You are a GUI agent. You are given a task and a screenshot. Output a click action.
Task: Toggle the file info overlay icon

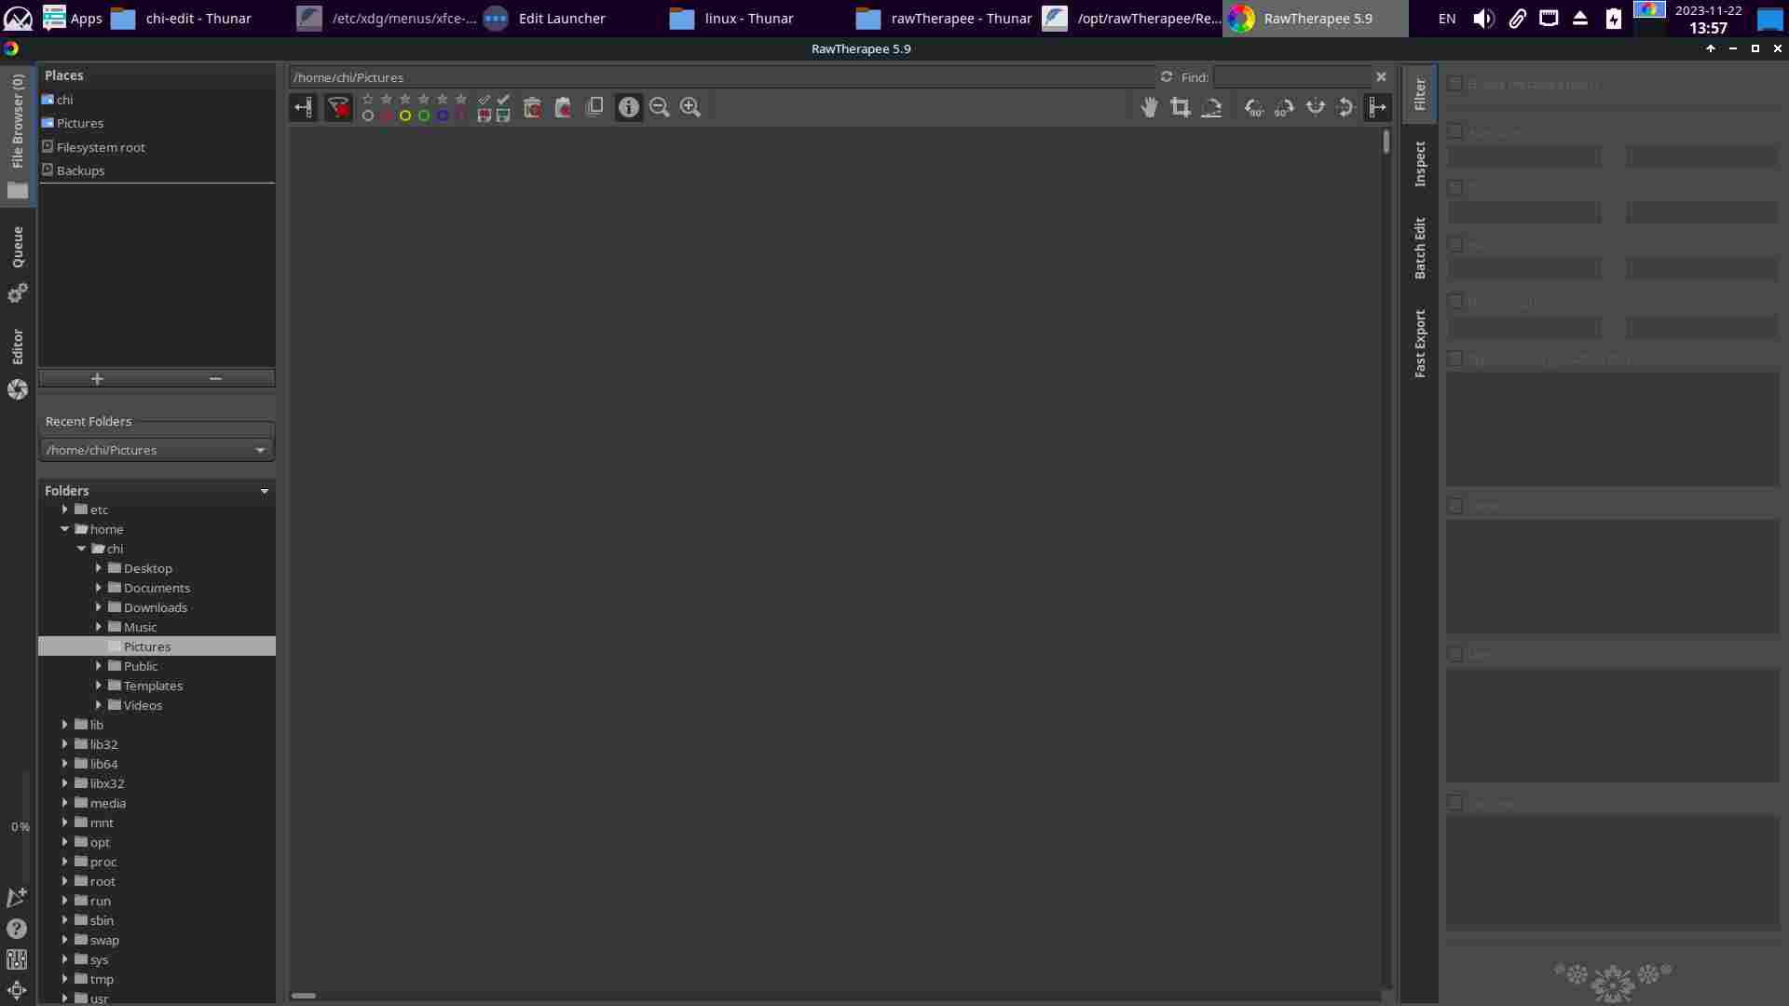[x=629, y=108]
